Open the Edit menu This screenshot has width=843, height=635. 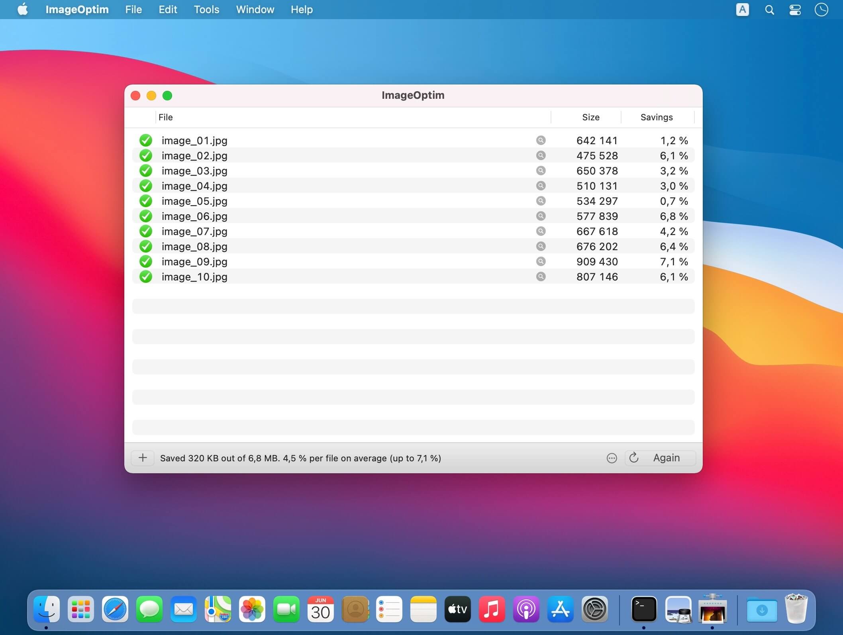168,10
